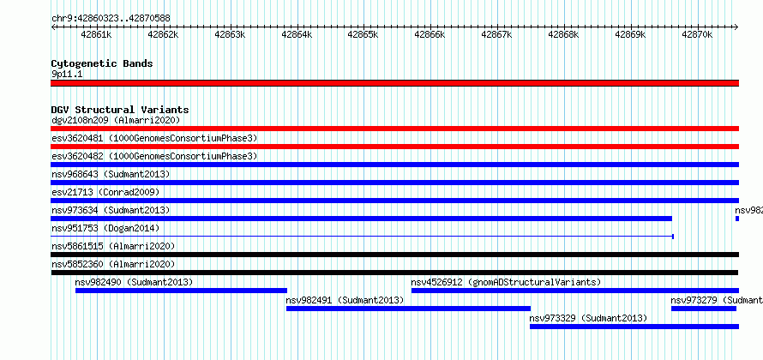The width and height of the screenshot is (763, 360).
Task: Click the 42865k ruler tick label
Action: (363, 34)
